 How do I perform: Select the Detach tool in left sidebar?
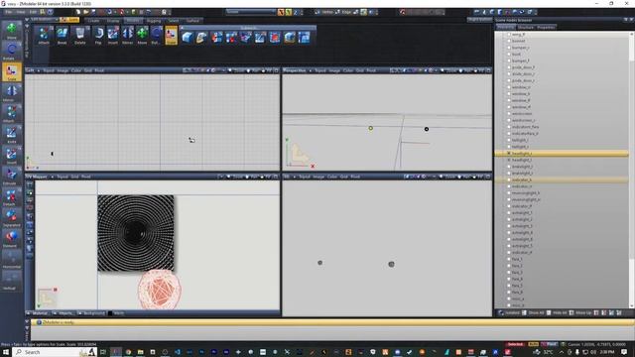11,197
